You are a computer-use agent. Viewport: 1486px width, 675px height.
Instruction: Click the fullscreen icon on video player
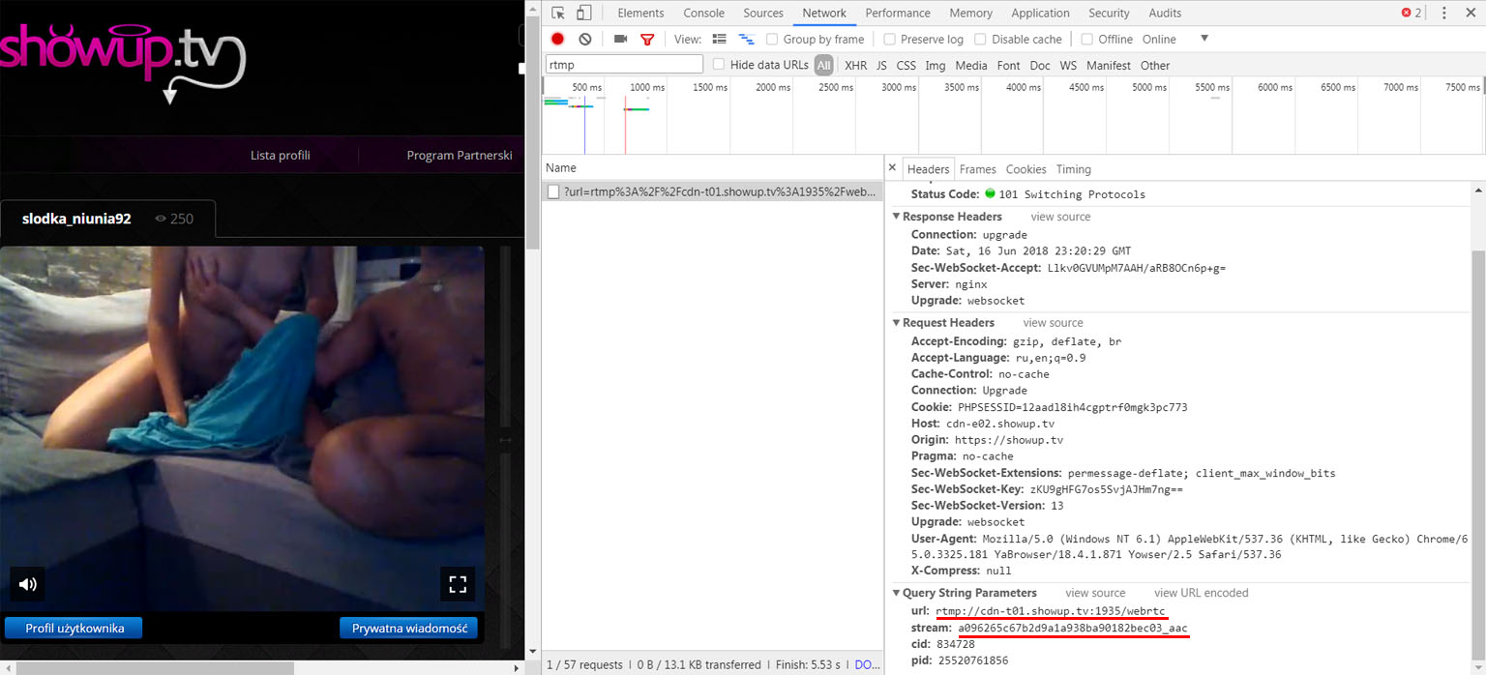pyautogui.click(x=458, y=583)
